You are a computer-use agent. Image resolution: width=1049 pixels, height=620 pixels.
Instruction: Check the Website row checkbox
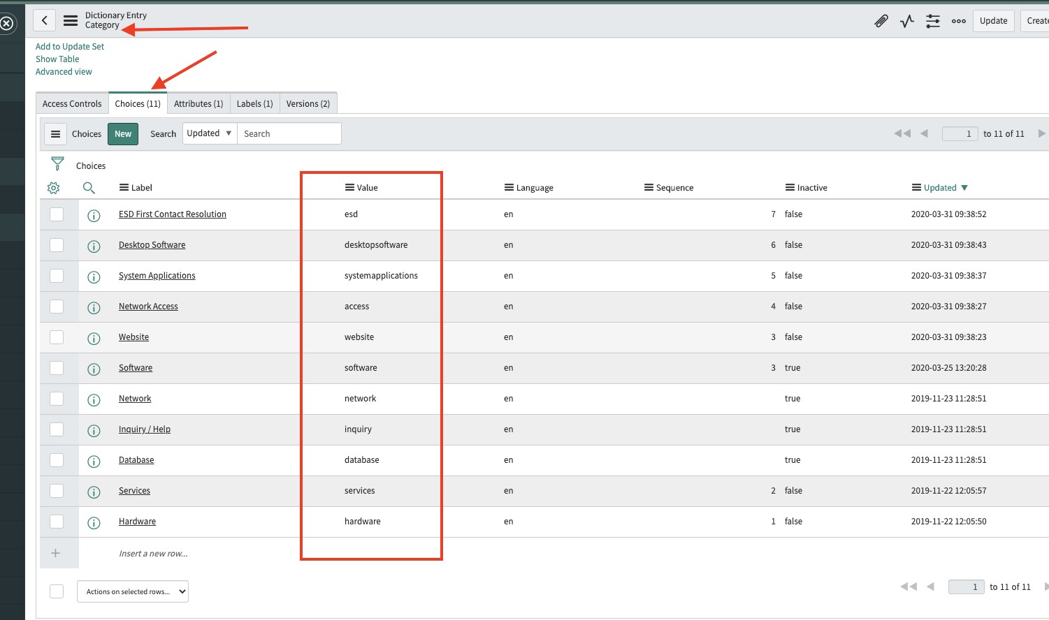[57, 337]
